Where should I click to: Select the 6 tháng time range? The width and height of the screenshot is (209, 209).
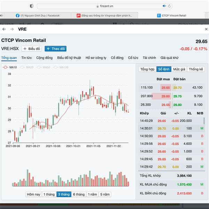click(x=78, y=194)
